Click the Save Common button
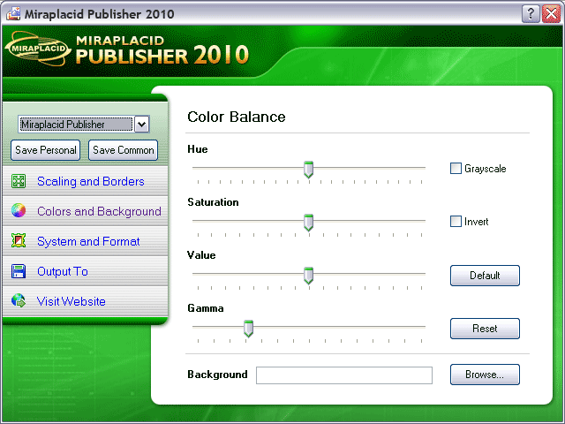The height and width of the screenshot is (424, 565). [x=124, y=150]
